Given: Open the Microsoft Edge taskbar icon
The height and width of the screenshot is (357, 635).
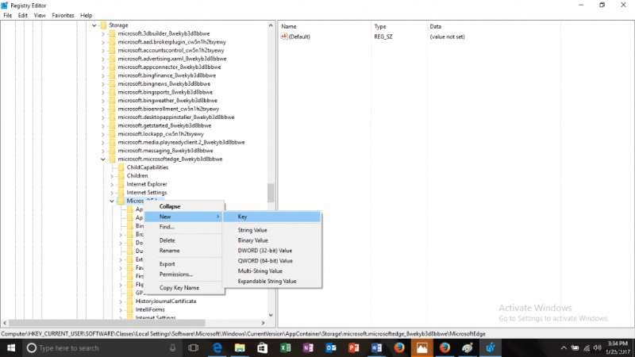Looking at the screenshot, I should (x=217, y=347).
